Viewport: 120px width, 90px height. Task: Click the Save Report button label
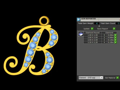(102, 29)
